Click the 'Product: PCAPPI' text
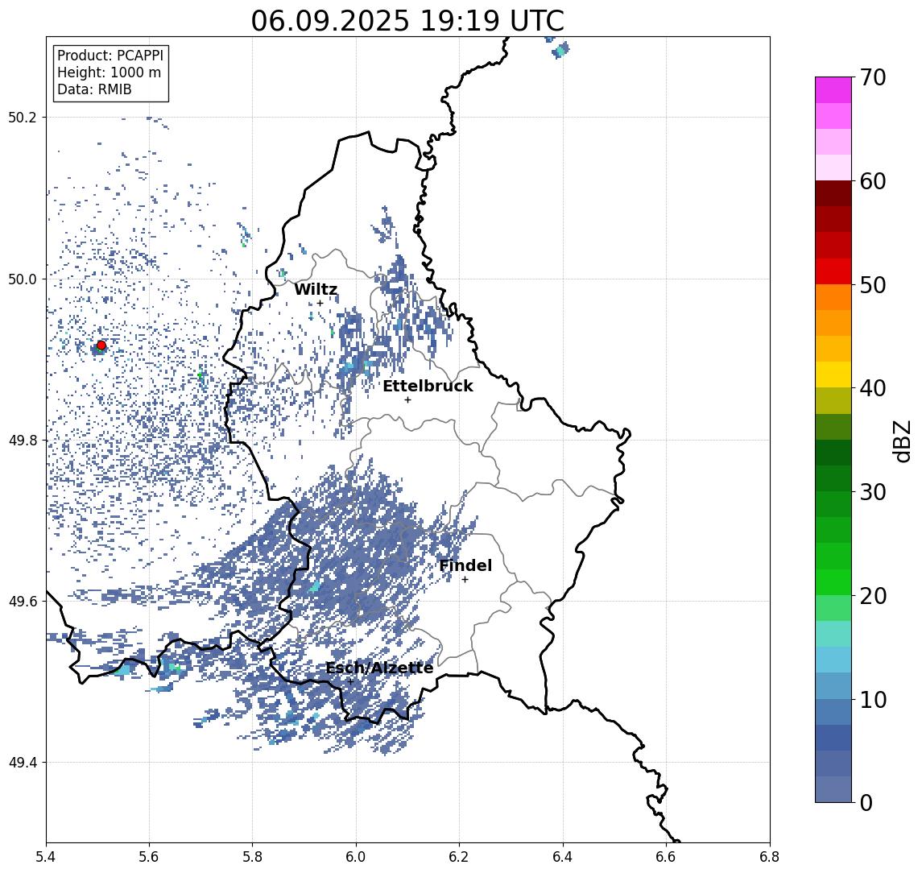Screen dimensions: 922x873 [x=110, y=56]
